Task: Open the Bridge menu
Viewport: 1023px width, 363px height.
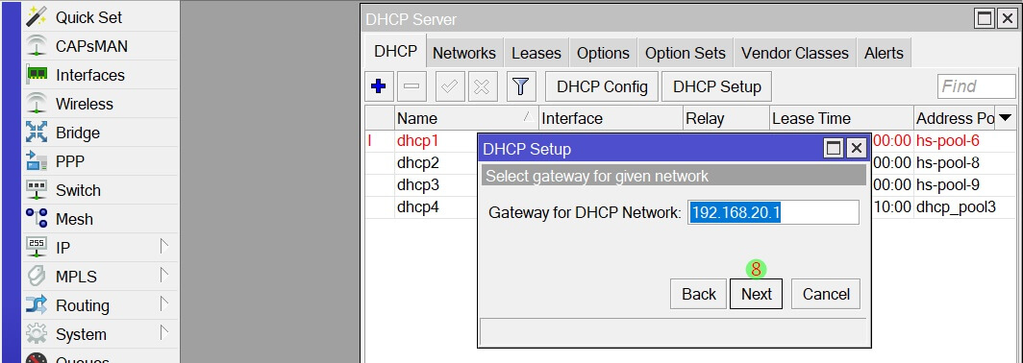Action: coord(100,133)
